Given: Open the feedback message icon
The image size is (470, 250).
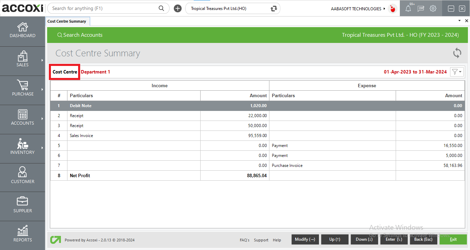Looking at the screenshot, I should (x=420, y=8).
